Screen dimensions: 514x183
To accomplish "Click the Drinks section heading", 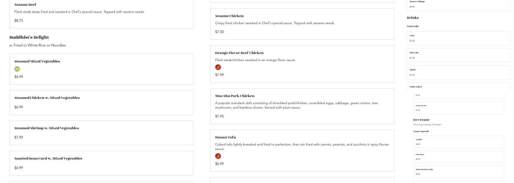I will click(413, 18).
